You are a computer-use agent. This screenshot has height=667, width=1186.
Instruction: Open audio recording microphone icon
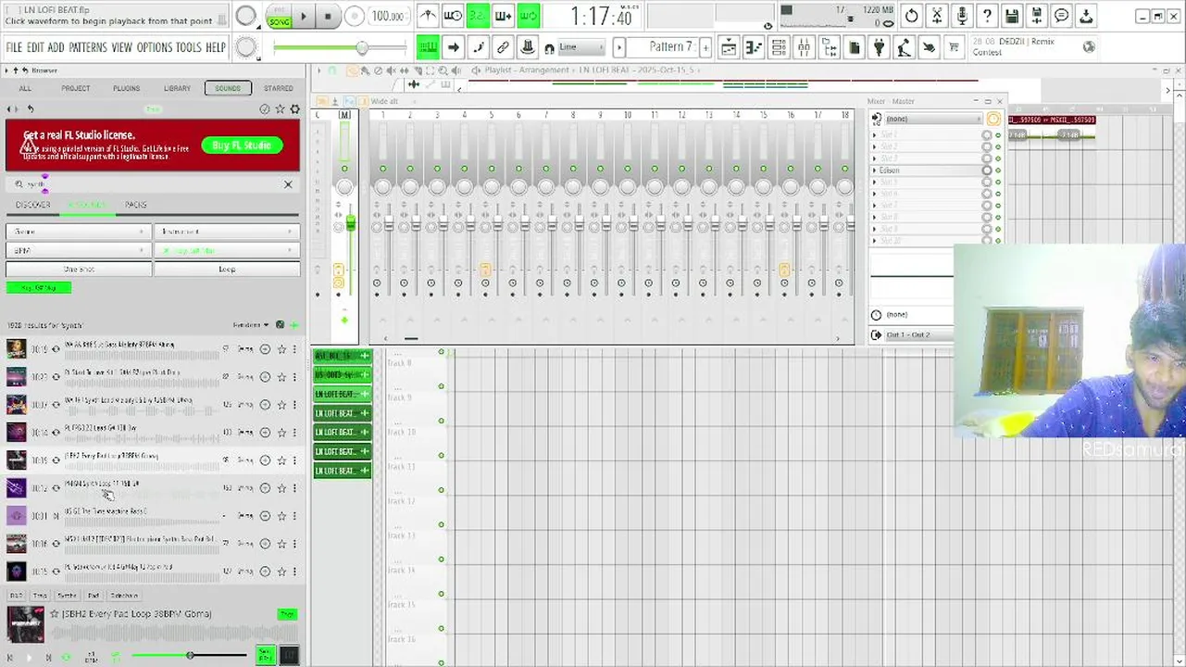[x=962, y=16]
